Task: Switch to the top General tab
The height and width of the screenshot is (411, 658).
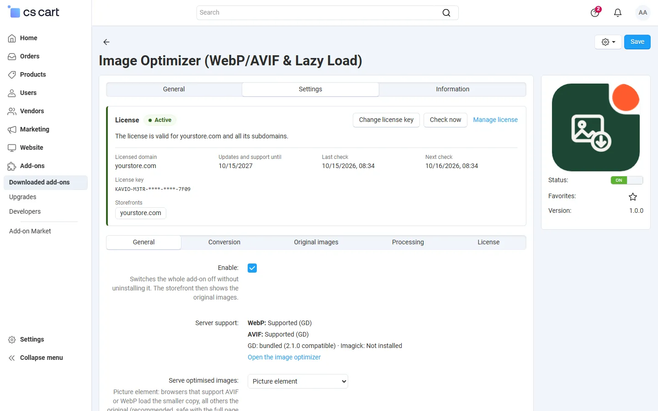Action: (174, 90)
